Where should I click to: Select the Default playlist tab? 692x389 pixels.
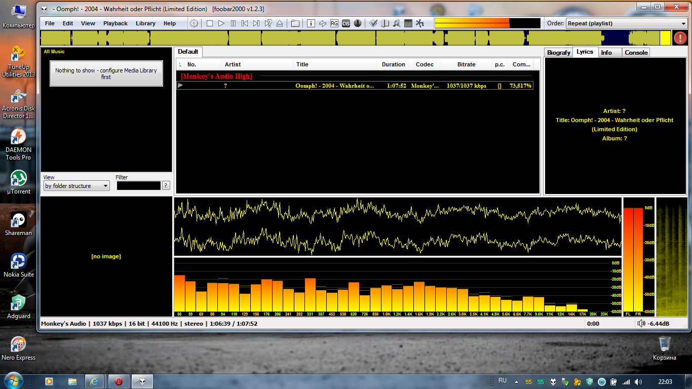[x=188, y=52]
